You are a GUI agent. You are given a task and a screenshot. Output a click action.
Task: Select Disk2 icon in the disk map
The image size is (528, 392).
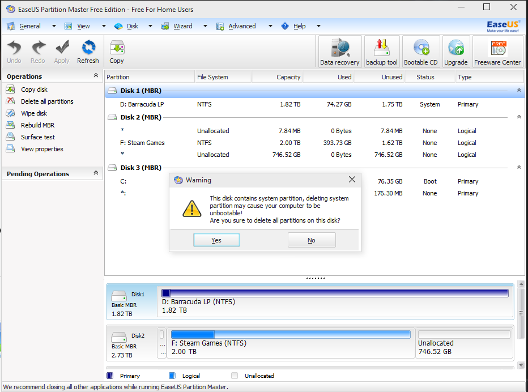(x=119, y=337)
